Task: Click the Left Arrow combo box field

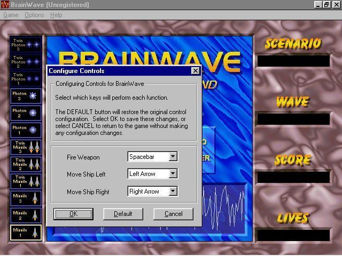Action: coord(153,174)
